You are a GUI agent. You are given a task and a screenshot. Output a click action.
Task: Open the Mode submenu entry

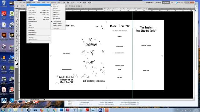[x=39, y=5]
